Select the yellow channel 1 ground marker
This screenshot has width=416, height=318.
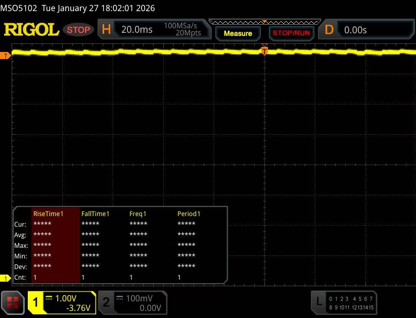click(x=6, y=278)
